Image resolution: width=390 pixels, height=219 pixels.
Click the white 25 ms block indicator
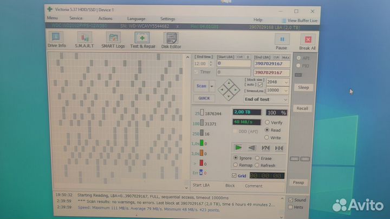pos(202,112)
